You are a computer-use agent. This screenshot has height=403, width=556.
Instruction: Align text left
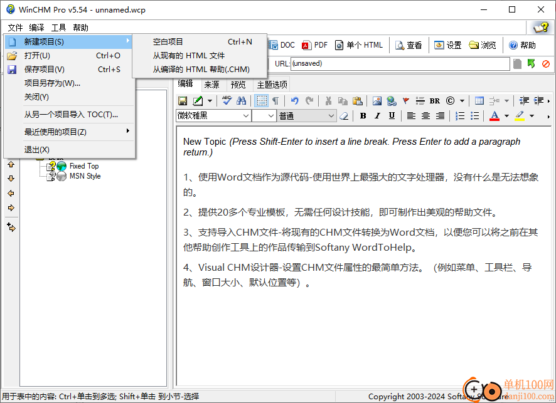(411, 116)
